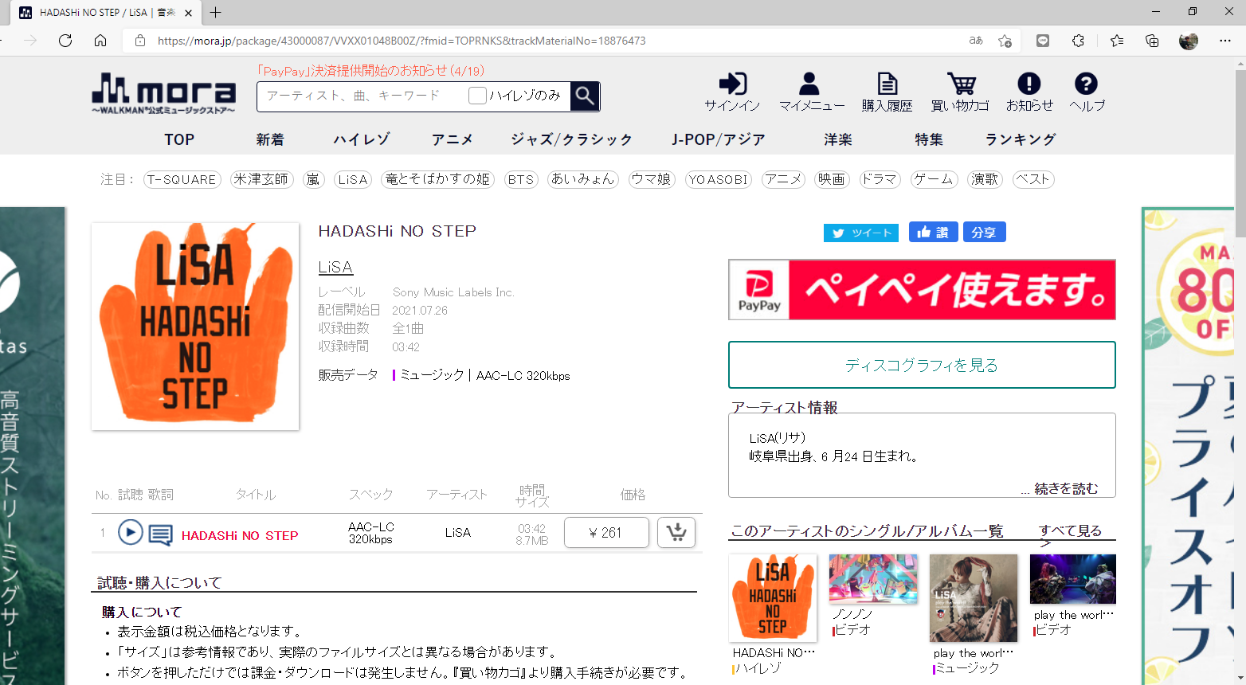Close the HADASHi NO STEP browser tab
This screenshot has width=1246, height=685.
tap(188, 13)
